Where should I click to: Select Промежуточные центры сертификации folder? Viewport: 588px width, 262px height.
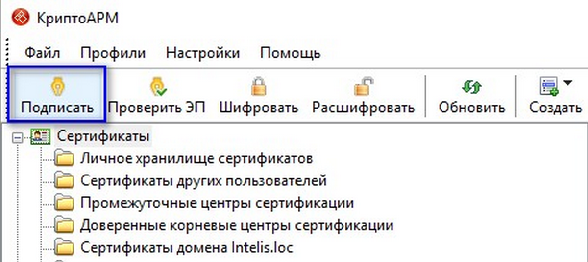pyautogui.click(x=217, y=203)
